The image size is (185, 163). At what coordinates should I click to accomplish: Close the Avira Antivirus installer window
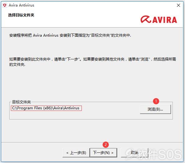178,5
